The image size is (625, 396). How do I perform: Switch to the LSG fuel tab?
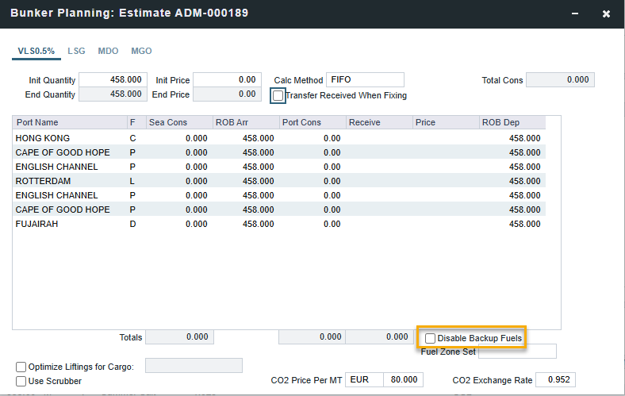(x=76, y=51)
